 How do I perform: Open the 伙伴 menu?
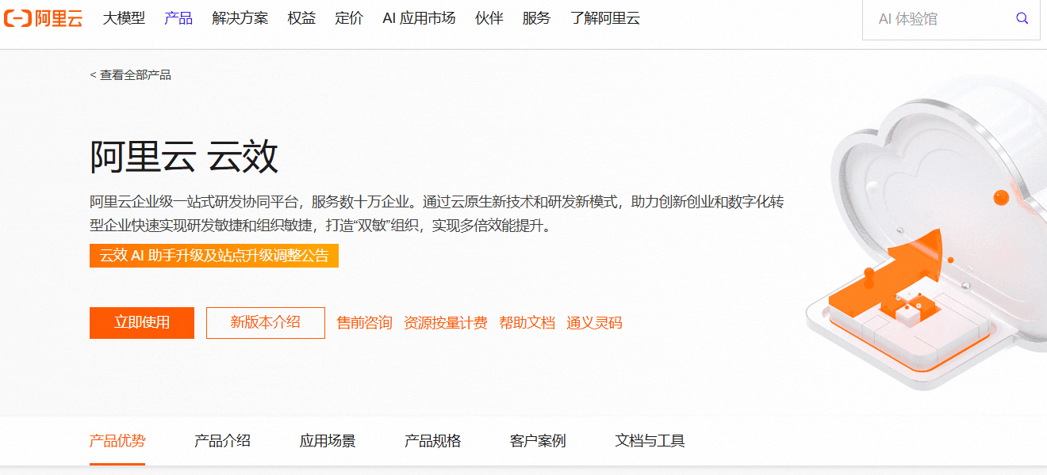[489, 18]
